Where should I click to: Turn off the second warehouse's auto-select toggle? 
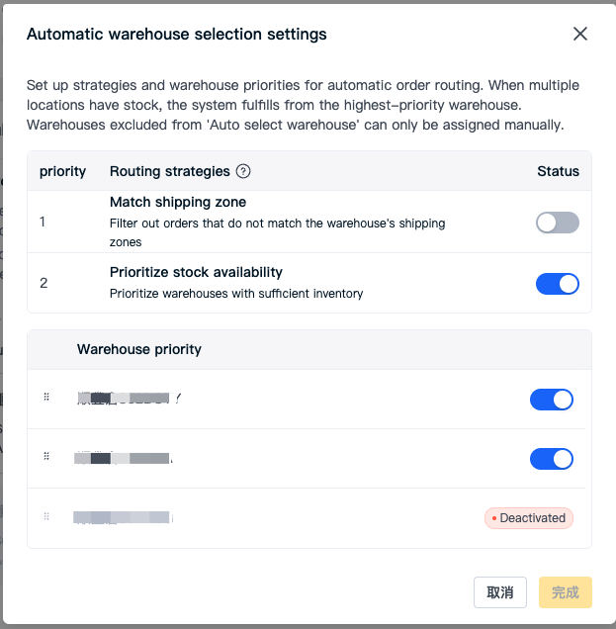point(552,459)
